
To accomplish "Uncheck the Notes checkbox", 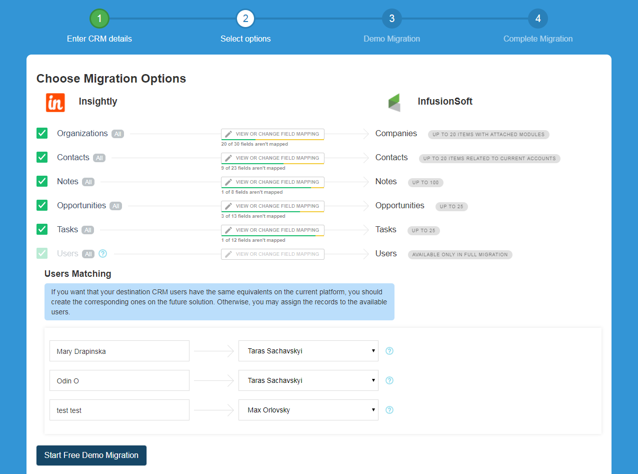I will [42, 181].
